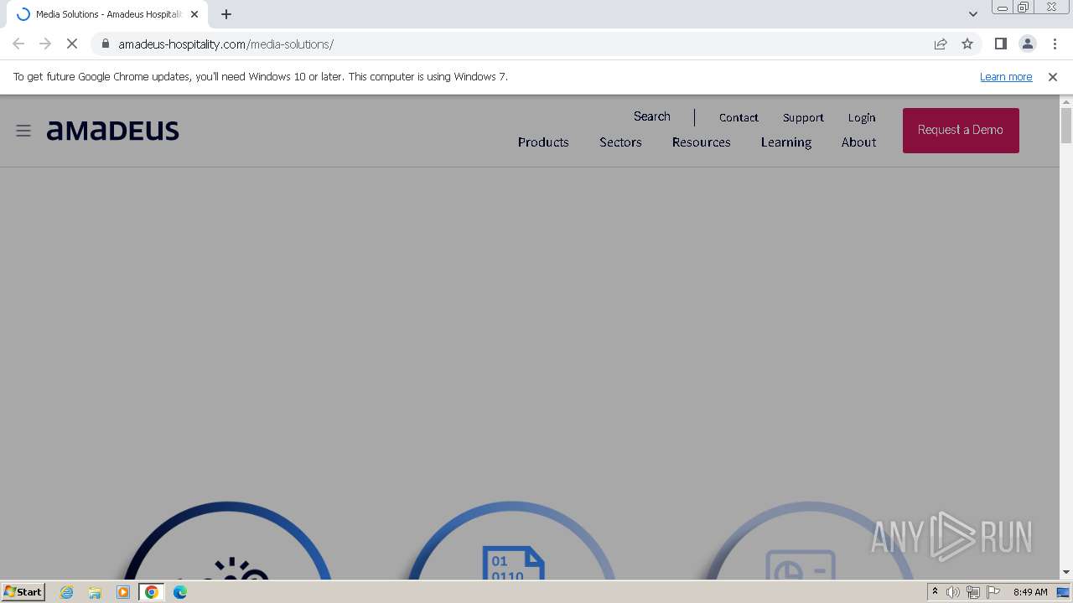Click the chart card icon in right circle
The image size is (1073, 603).
coord(801,564)
